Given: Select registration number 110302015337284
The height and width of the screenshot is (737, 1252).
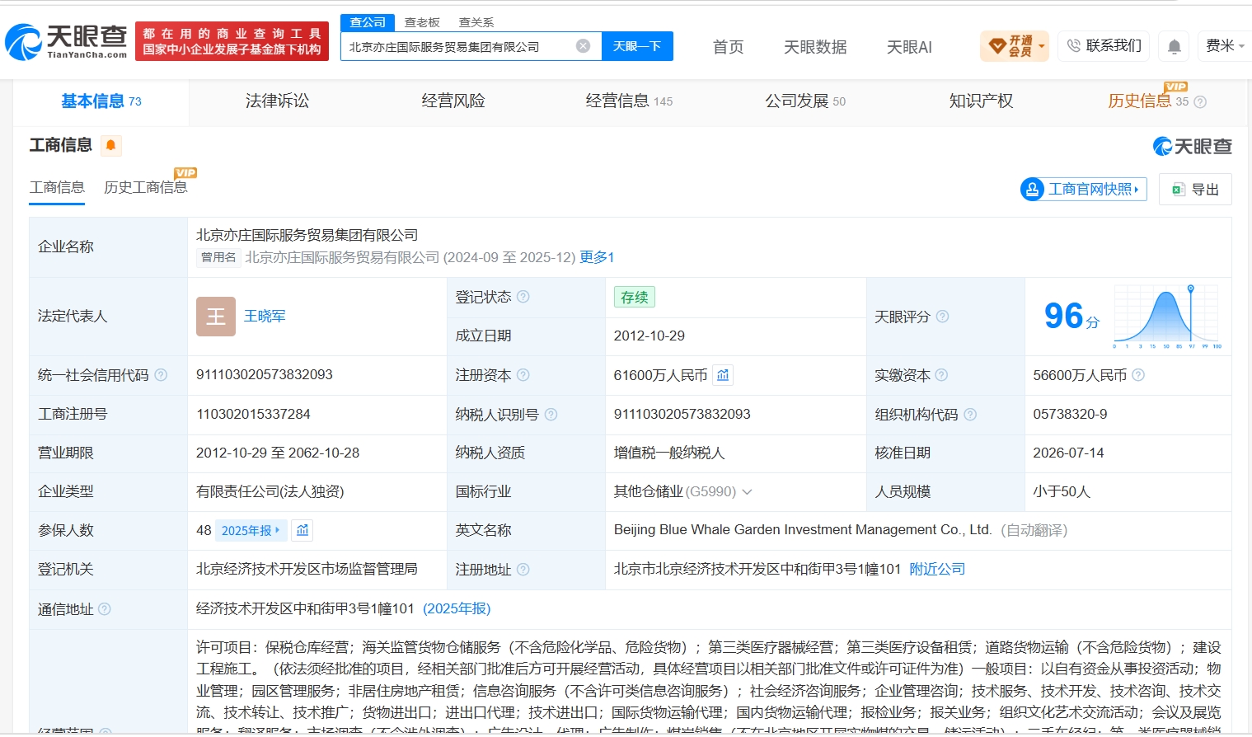Looking at the screenshot, I should 253,415.
